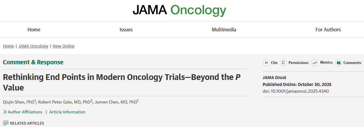Select the Multimedia menu item
364x127 pixels.
pos(224,30)
